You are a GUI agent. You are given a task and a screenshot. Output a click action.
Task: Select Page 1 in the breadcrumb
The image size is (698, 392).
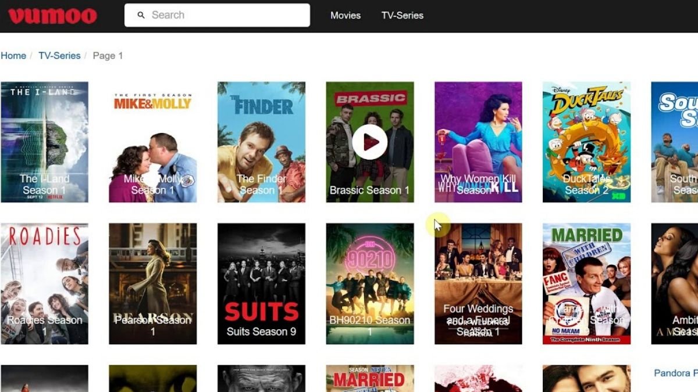tap(107, 55)
